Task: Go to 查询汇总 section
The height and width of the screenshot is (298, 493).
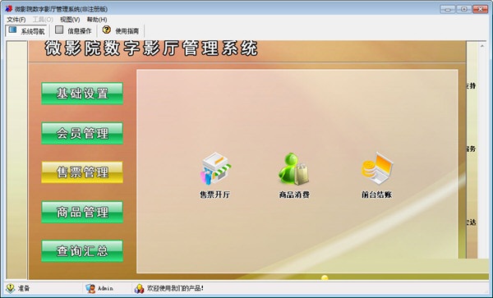Action: click(82, 251)
